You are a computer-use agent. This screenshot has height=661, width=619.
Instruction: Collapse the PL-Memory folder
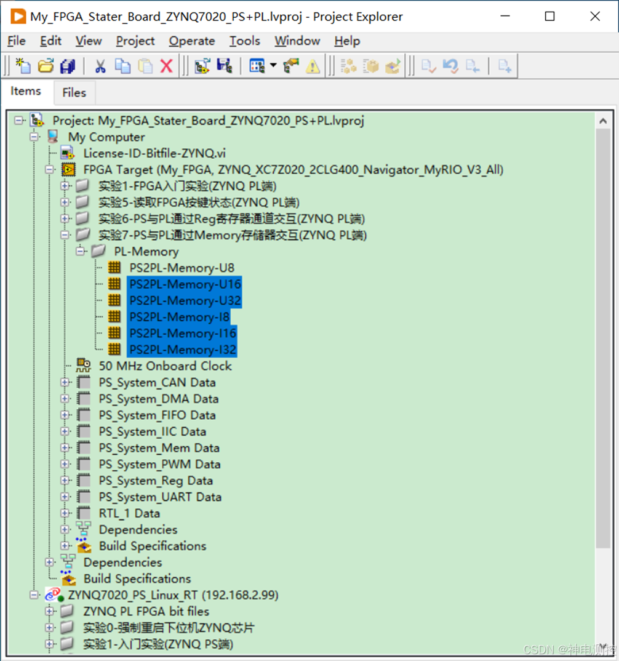click(x=80, y=251)
